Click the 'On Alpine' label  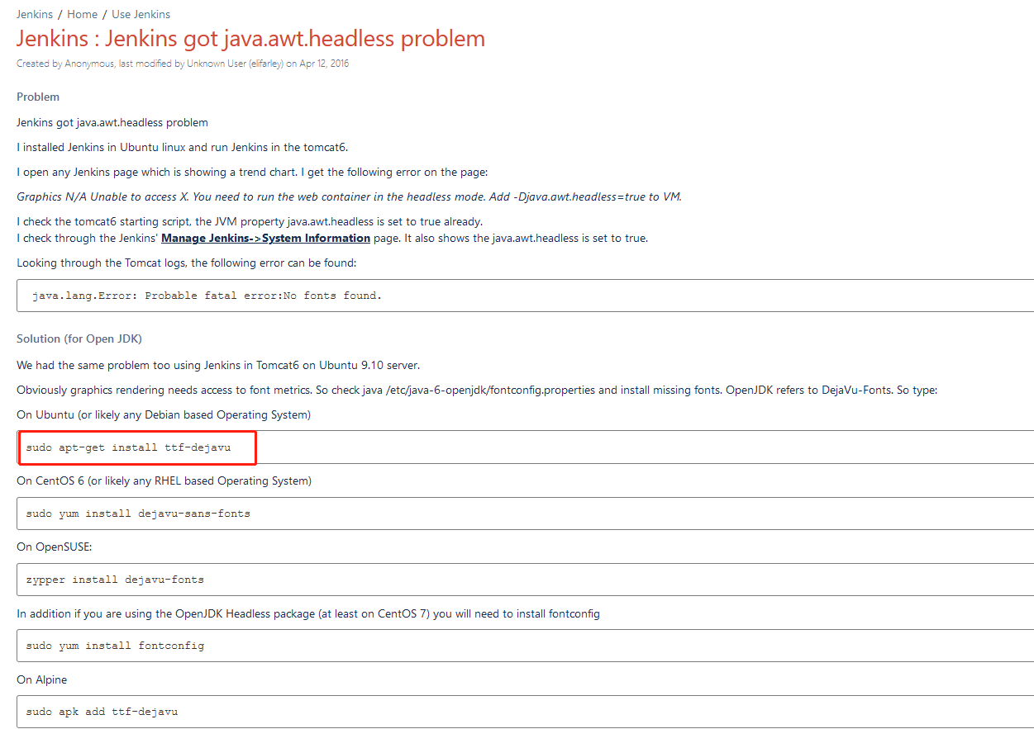[42, 679]
